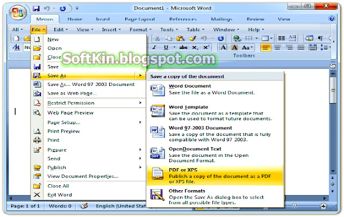This screenshot has height=217, width=344.
Task: Click the proofing check status icon
Action: (x=84, y=206)
